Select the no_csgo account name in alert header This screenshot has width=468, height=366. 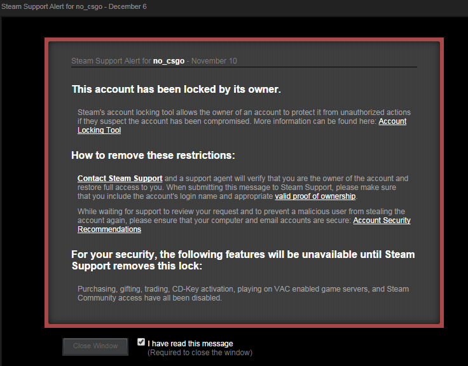tap(169, 61)
